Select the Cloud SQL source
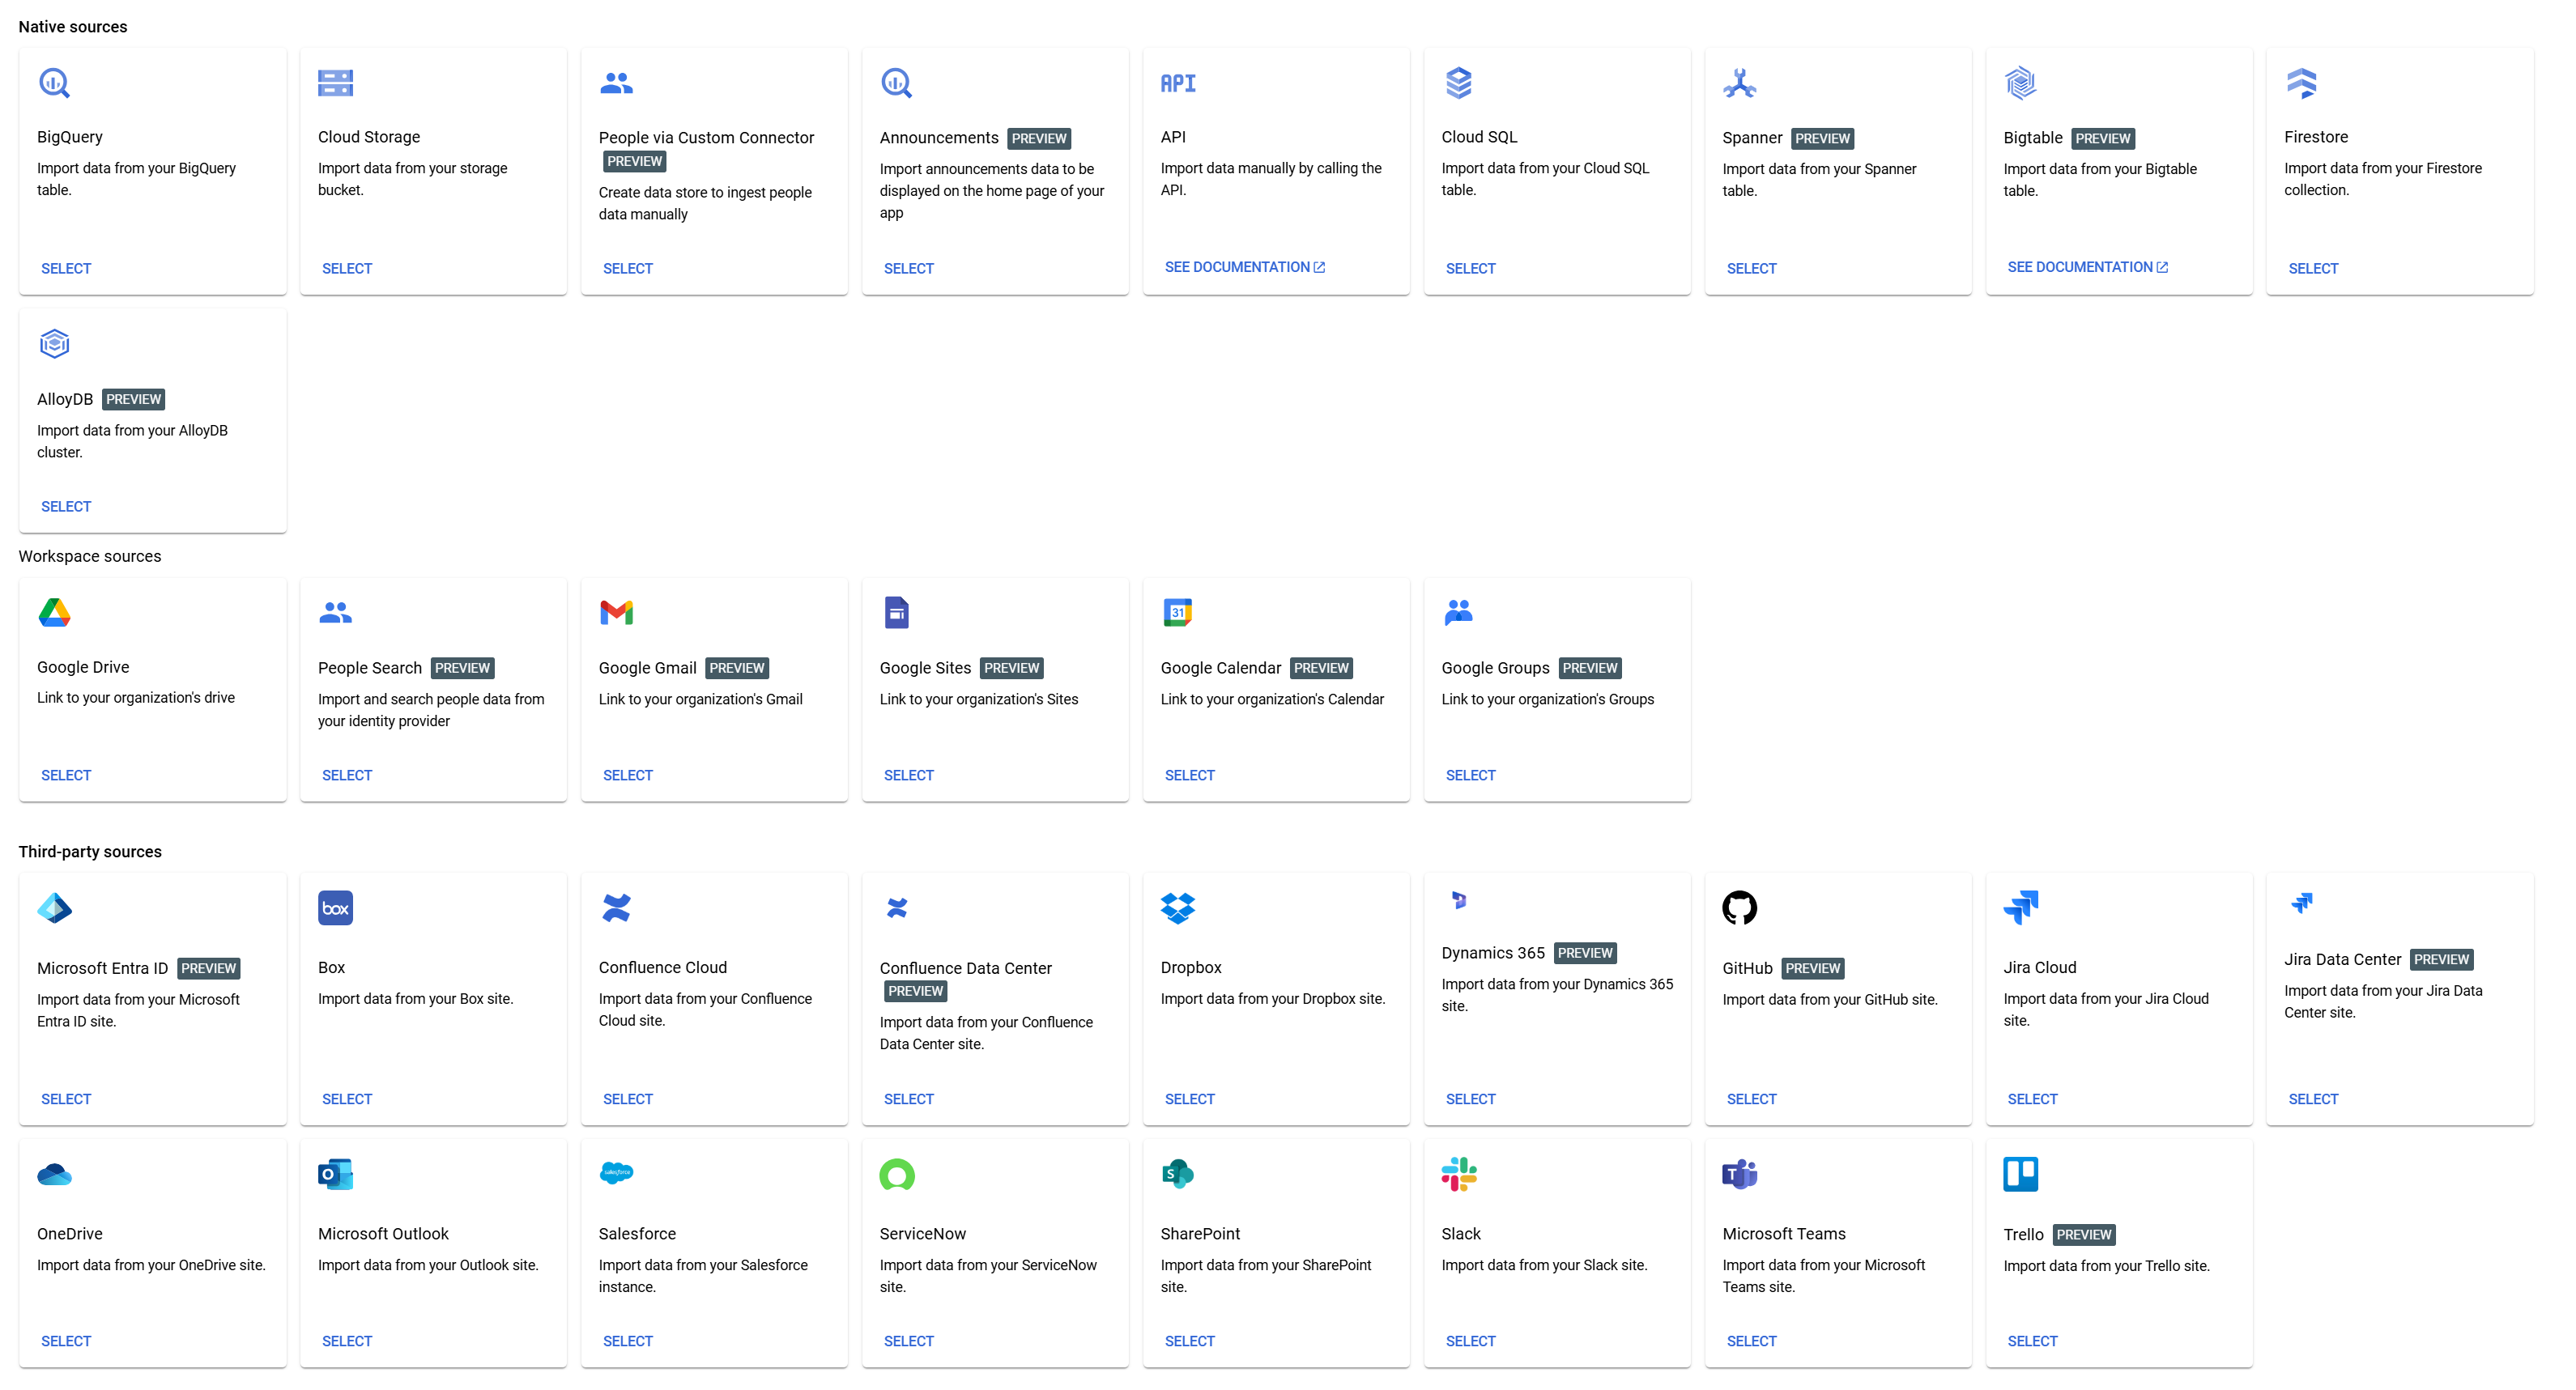 [x=1471, y=268]
